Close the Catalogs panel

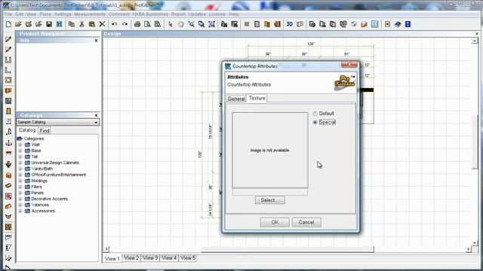[96, 115]
